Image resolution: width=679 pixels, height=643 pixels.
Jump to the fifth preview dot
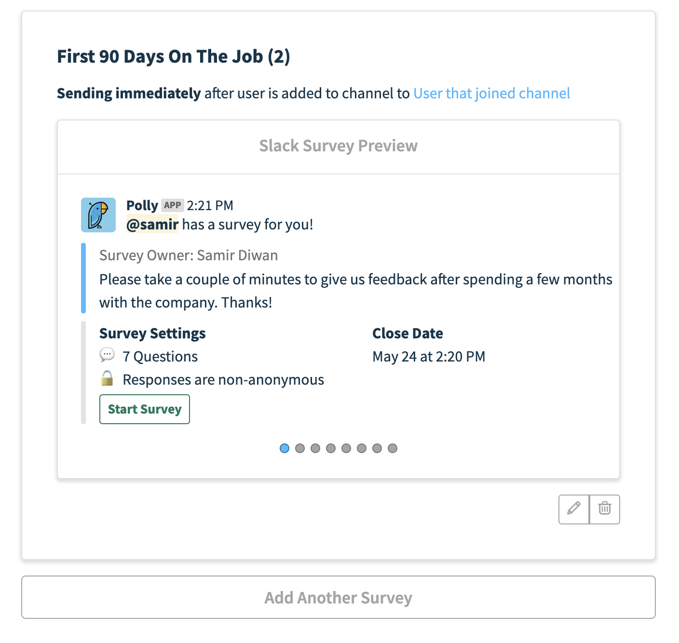click(x=346, y=448)
